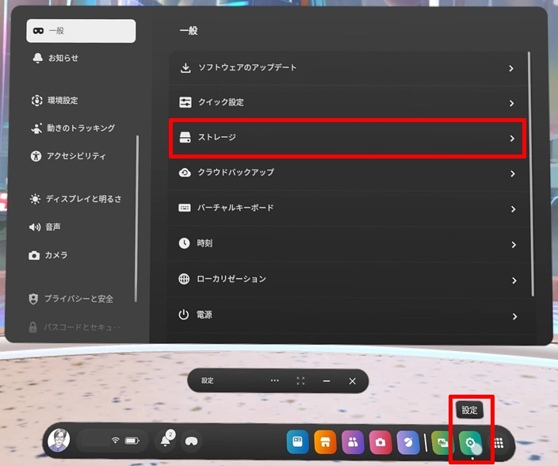Click the バーチャルキーボード keyboard icon
558x466 pixels.
click(185, 208)
